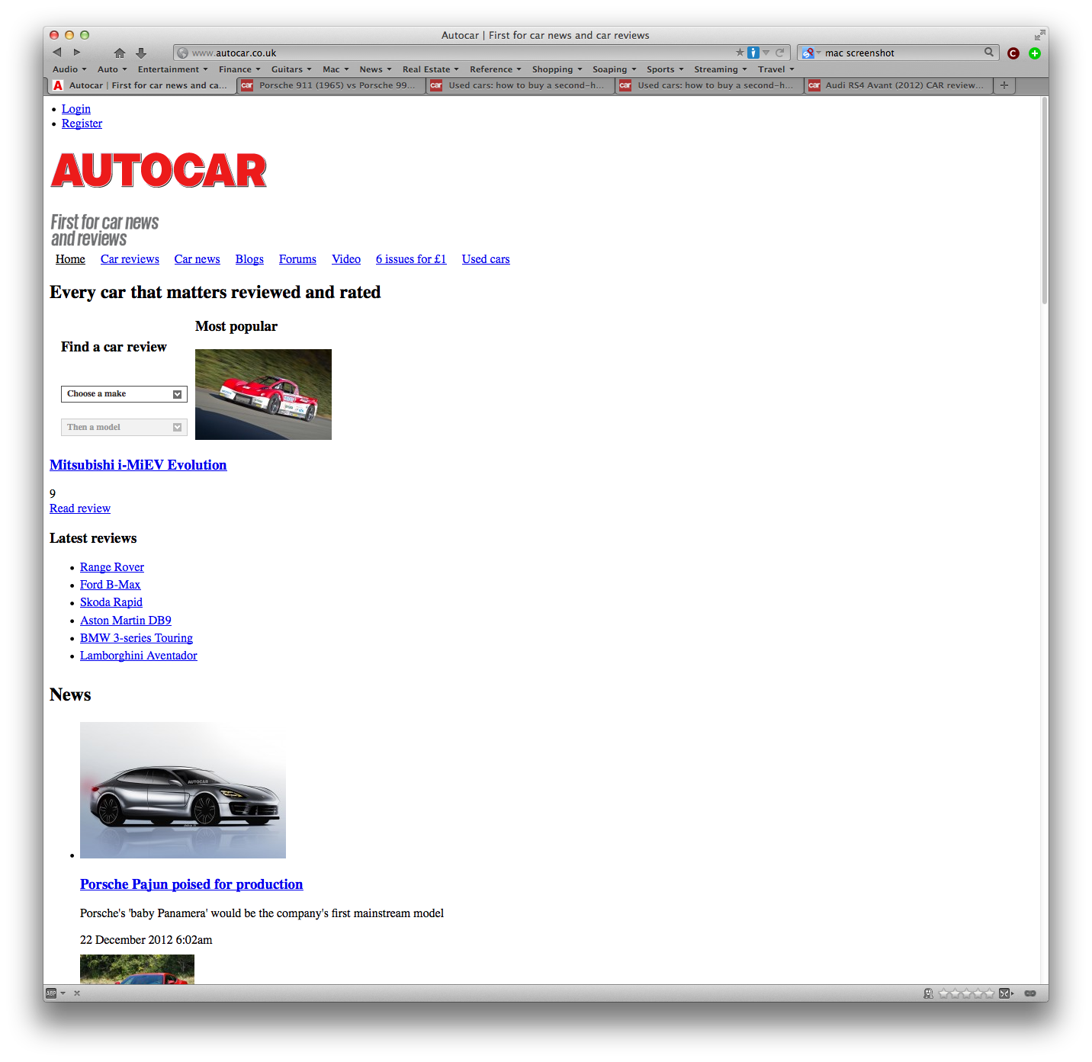Open the Home nav link
The height and width of the screenshot is (1062, 1092).
pyautogui.click(x=70, y=259)
